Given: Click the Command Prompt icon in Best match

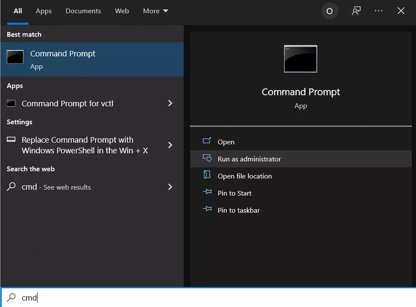Looking at the screenshot, I should click(15, 57).
